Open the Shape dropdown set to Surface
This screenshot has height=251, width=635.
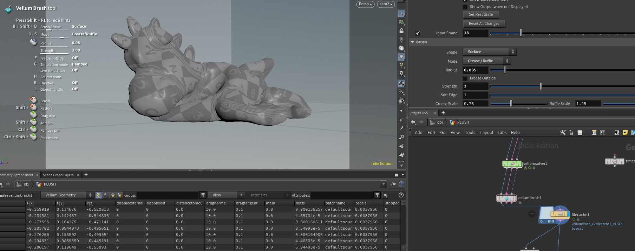tap(489, 52)
